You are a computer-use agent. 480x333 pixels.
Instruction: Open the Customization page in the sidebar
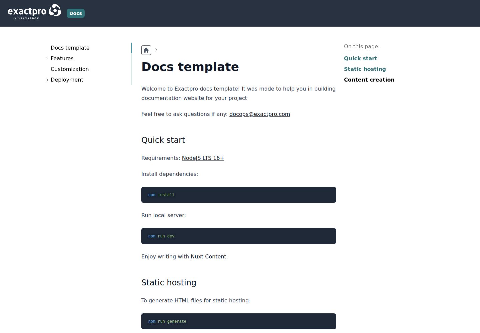point(70,69)
